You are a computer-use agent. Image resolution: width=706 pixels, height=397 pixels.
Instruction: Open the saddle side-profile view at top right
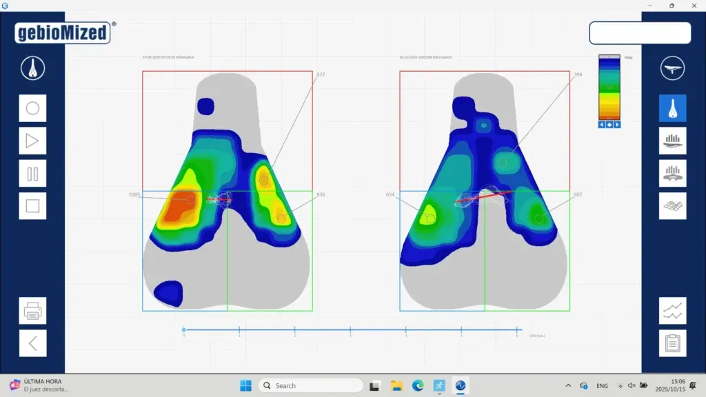click(672, 69)
